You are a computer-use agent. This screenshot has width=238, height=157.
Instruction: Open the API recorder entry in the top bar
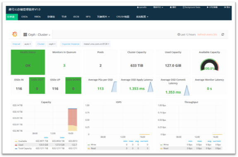click(212, 7)
